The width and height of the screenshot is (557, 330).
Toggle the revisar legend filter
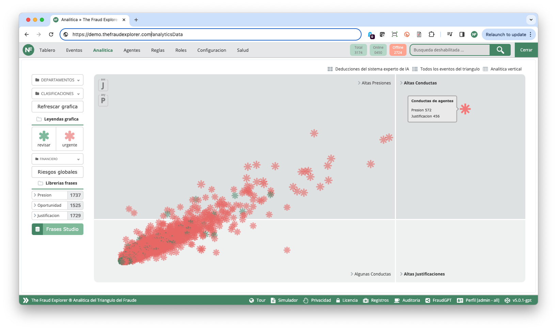(44, 139)
